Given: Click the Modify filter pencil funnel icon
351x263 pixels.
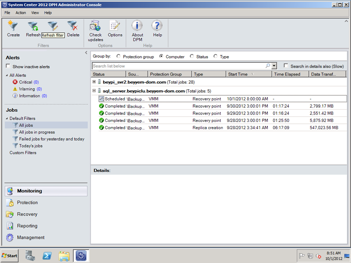Looking at the screenshot, I should pos(53,26).
